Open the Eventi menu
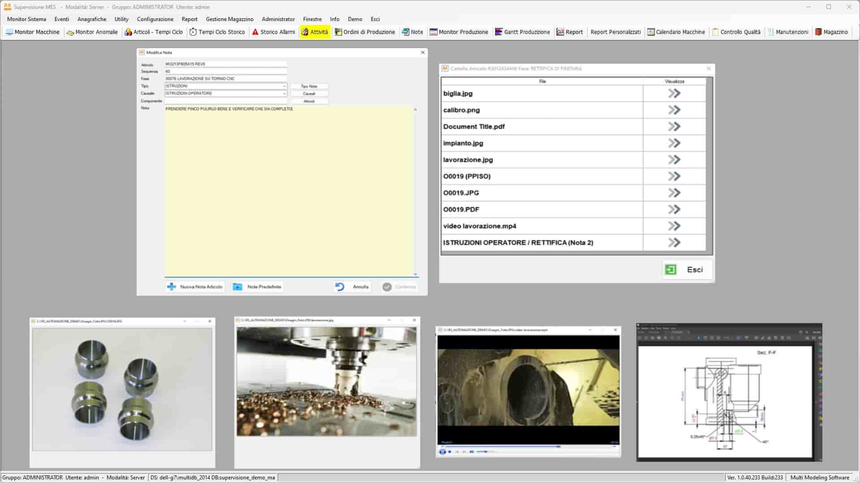Screen dimensions: 860x483 62,19
